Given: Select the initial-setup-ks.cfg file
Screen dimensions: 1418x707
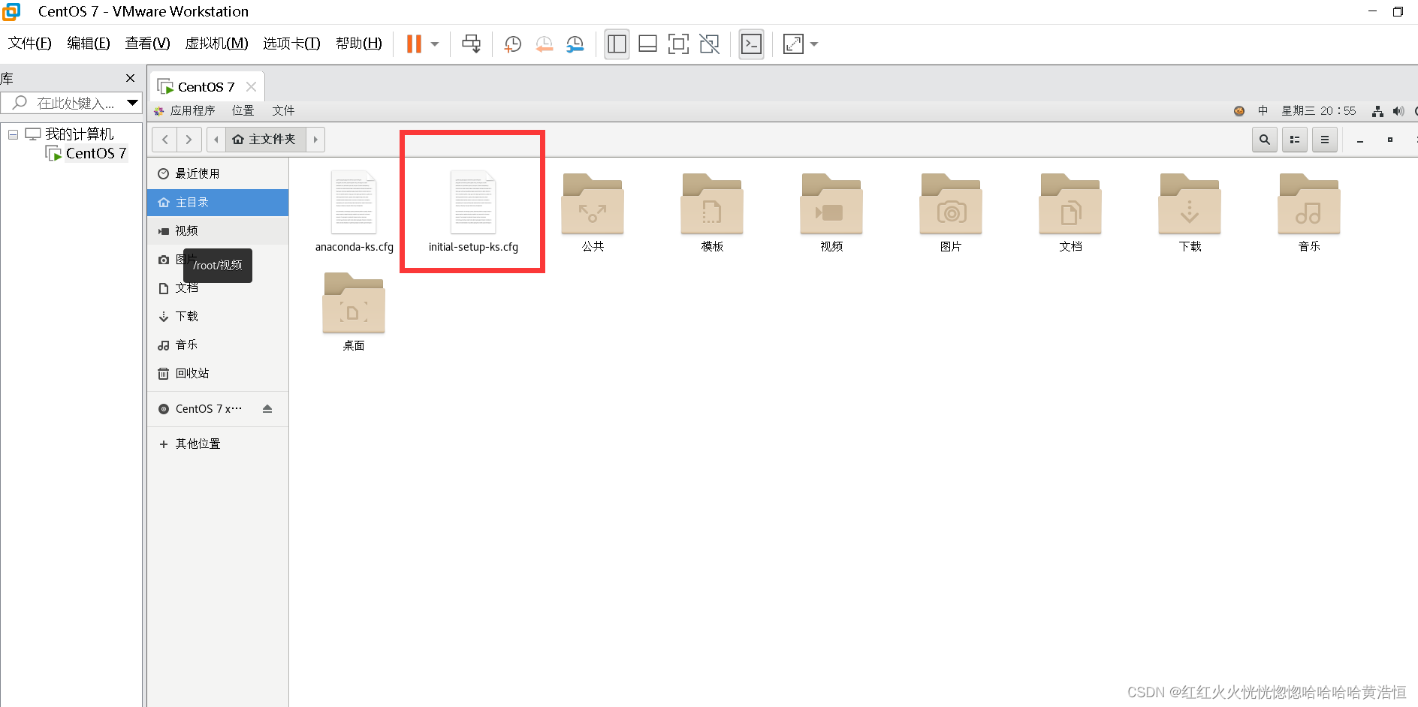Looking at the screenshot, I should tap(473, 212).
